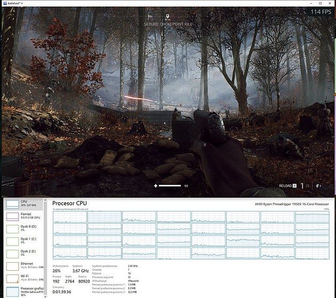Viewport: 336px width, 298px height.
Task: Click the health value 90 in HUD
Action: [186, 186]
